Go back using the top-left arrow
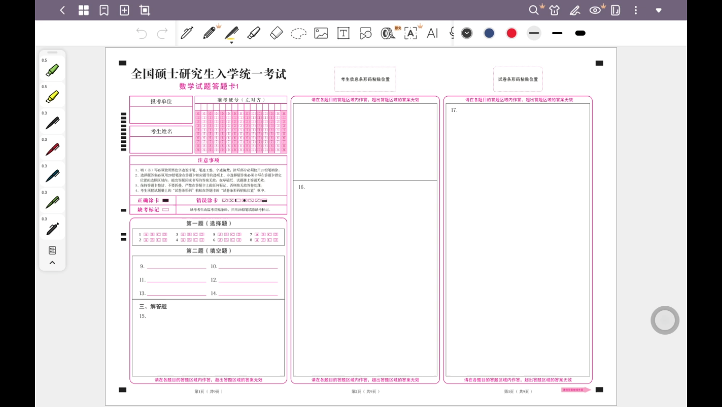This screenshot has width=722, height=407. pos(63,10)
